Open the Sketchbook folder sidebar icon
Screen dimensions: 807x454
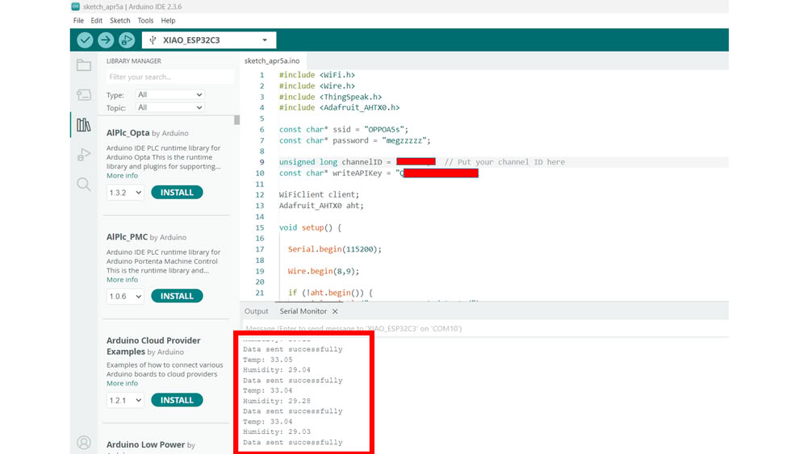84,65
